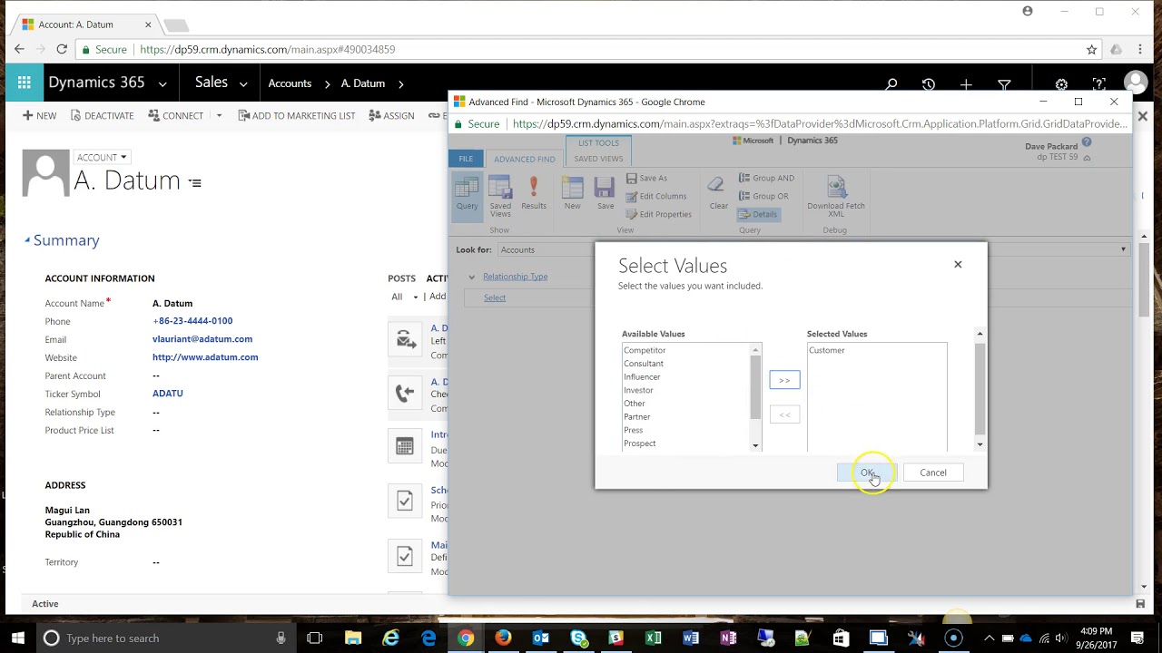Click Group AND in ribbon
This screenshot has width=1162, height=653.
[766, 179]
